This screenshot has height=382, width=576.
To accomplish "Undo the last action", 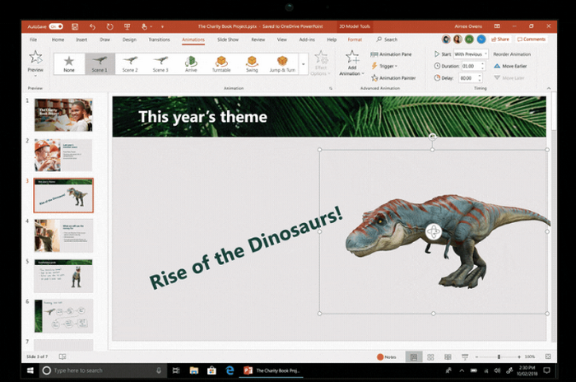I will tap(92, 26).
